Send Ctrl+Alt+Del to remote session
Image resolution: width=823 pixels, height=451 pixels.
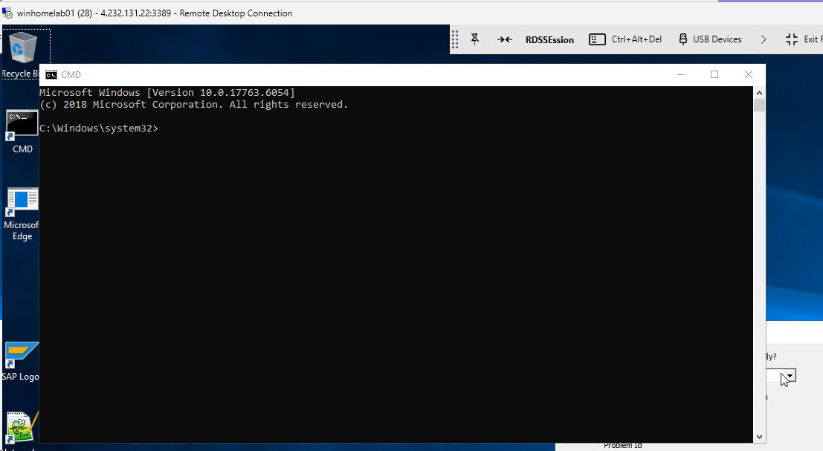coord(625,39)
